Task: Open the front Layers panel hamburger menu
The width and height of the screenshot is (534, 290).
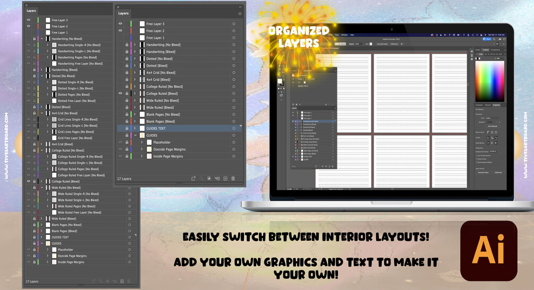Action: pos(240,14)
